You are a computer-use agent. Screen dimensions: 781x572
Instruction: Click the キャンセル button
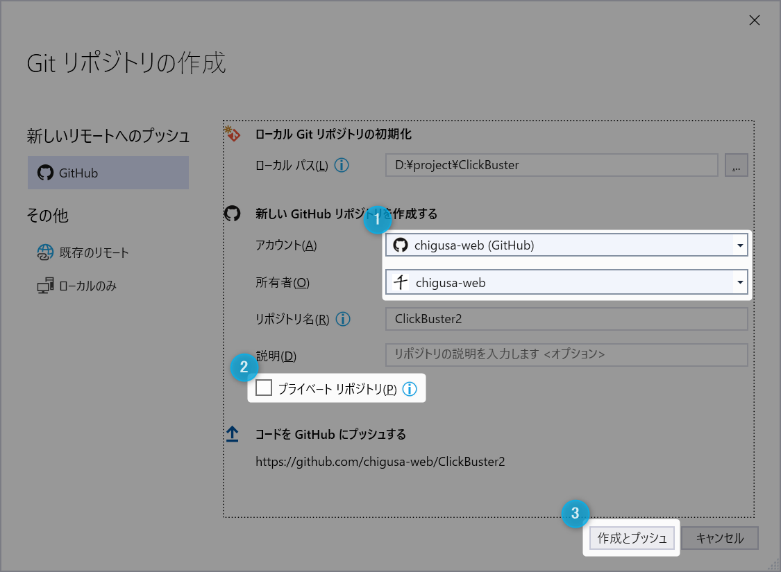coord(720,538)
